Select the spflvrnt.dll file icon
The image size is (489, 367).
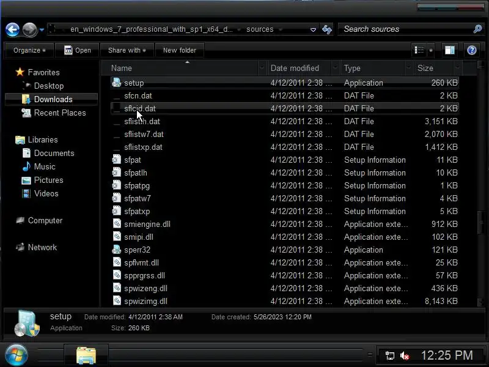pyautogui.click(x=117, y=262)
